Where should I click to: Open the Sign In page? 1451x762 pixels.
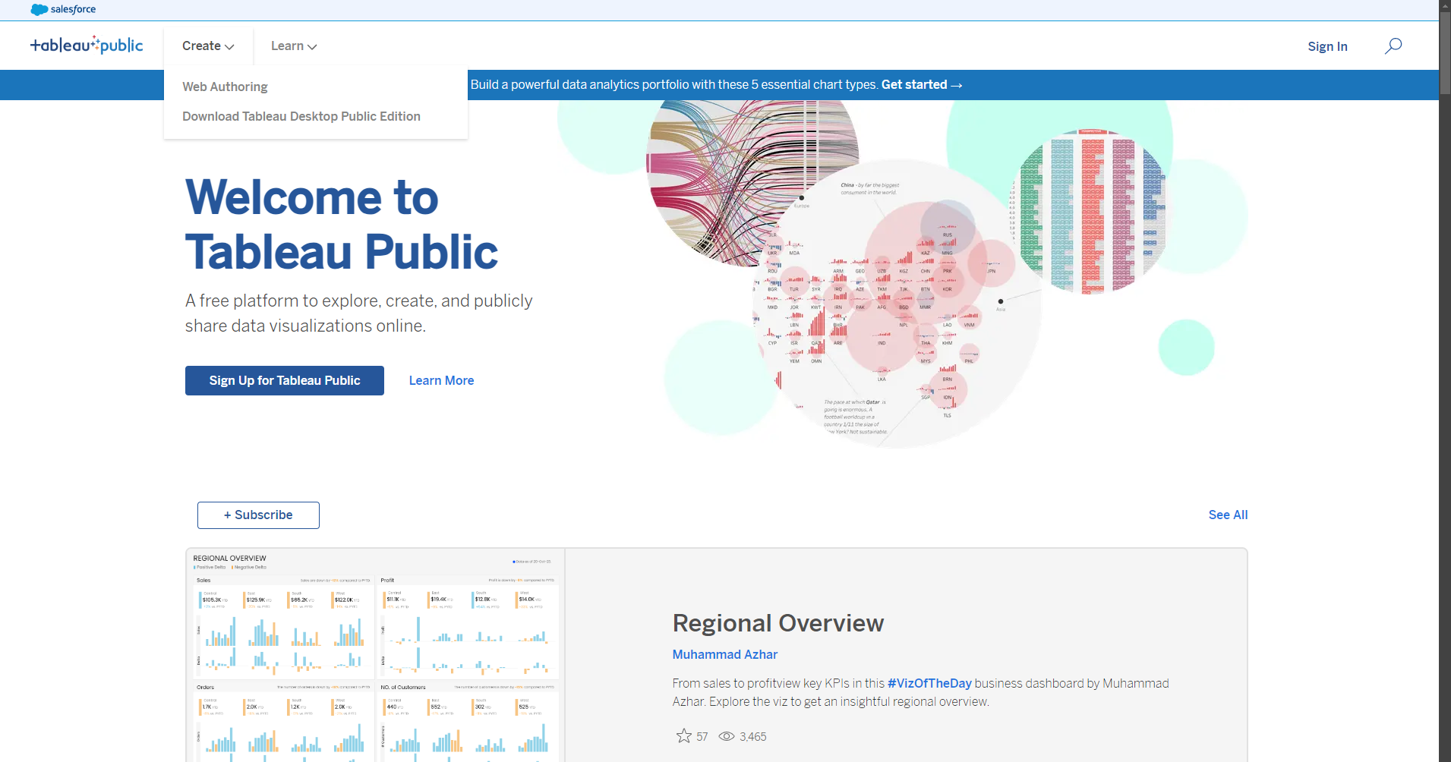click(1327, 46)
